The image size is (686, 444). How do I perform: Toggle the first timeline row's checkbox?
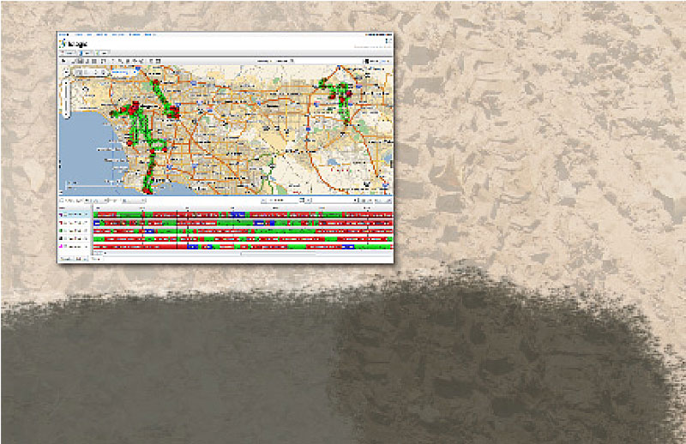61,214
